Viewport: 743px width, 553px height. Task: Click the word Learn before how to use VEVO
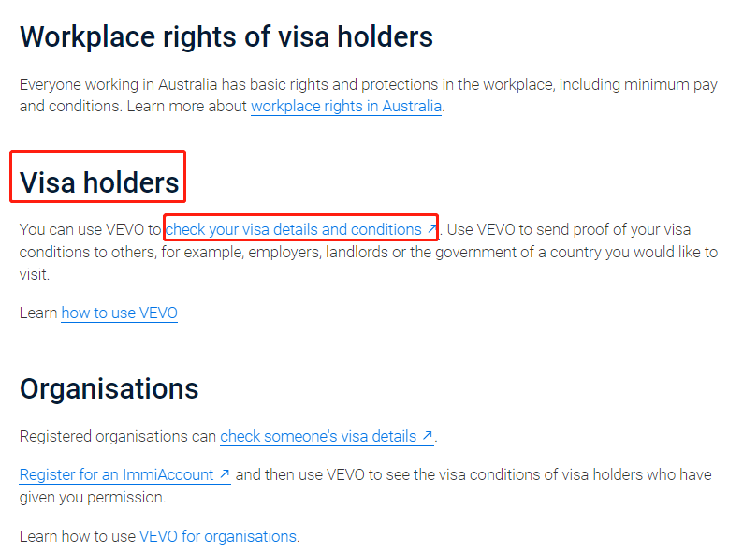(x=38, y=313)
